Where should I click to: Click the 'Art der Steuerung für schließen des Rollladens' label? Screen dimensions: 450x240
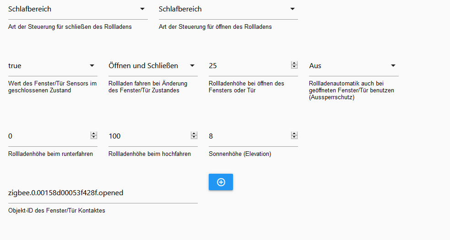[x=70, y=27]
